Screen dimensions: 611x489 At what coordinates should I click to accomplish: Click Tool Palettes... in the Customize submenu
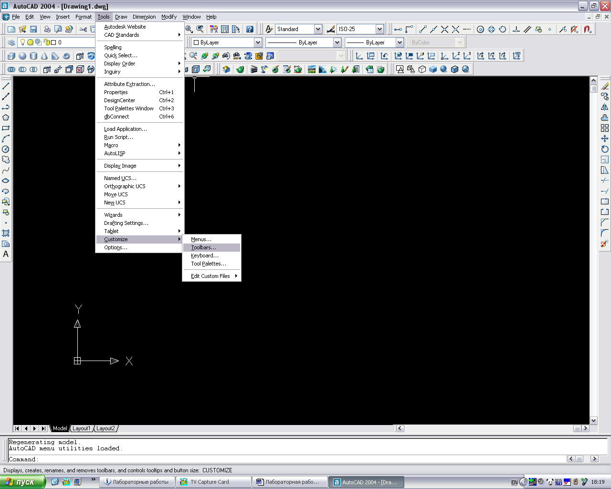click(212, 264)
